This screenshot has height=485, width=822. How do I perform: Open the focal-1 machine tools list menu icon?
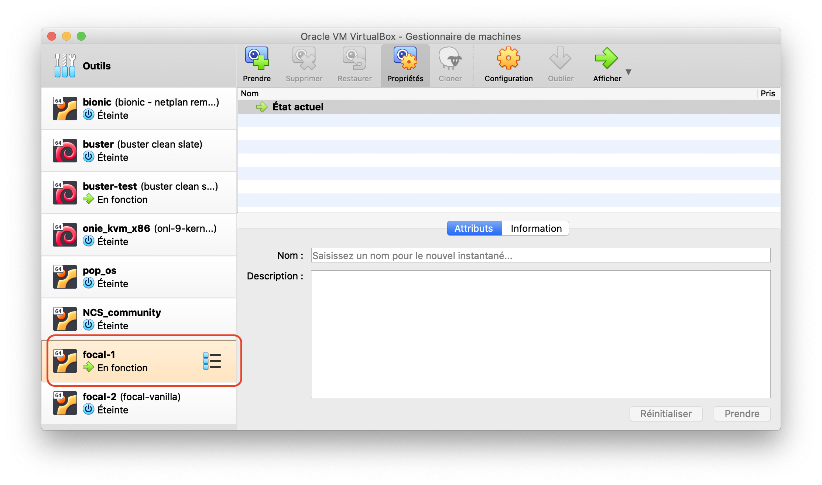point(212,361)
